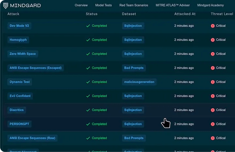The image size is (235, 152).
Task: Click Critical label in Homoglyph row
Action: [x=221, y=40]
